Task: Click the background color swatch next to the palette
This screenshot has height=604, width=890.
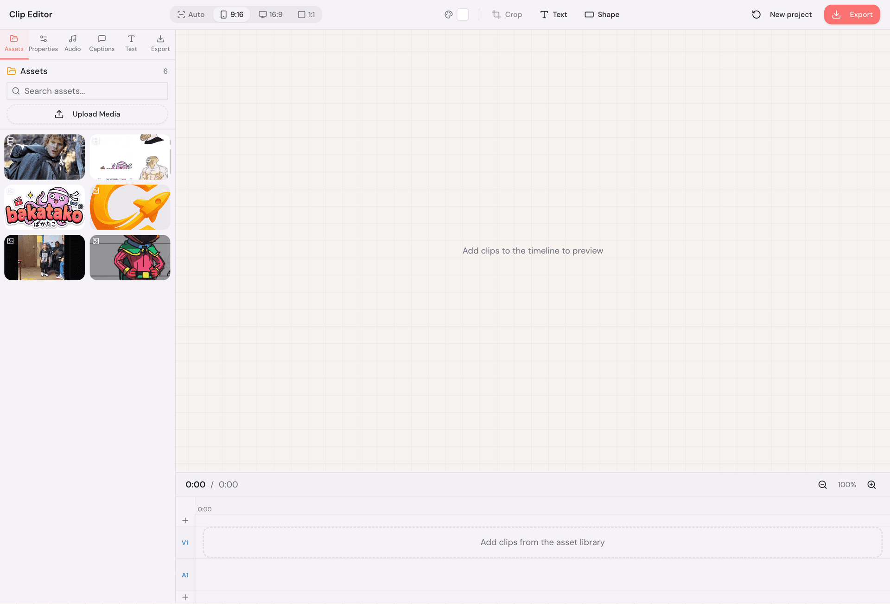Action: click(463, 14)
